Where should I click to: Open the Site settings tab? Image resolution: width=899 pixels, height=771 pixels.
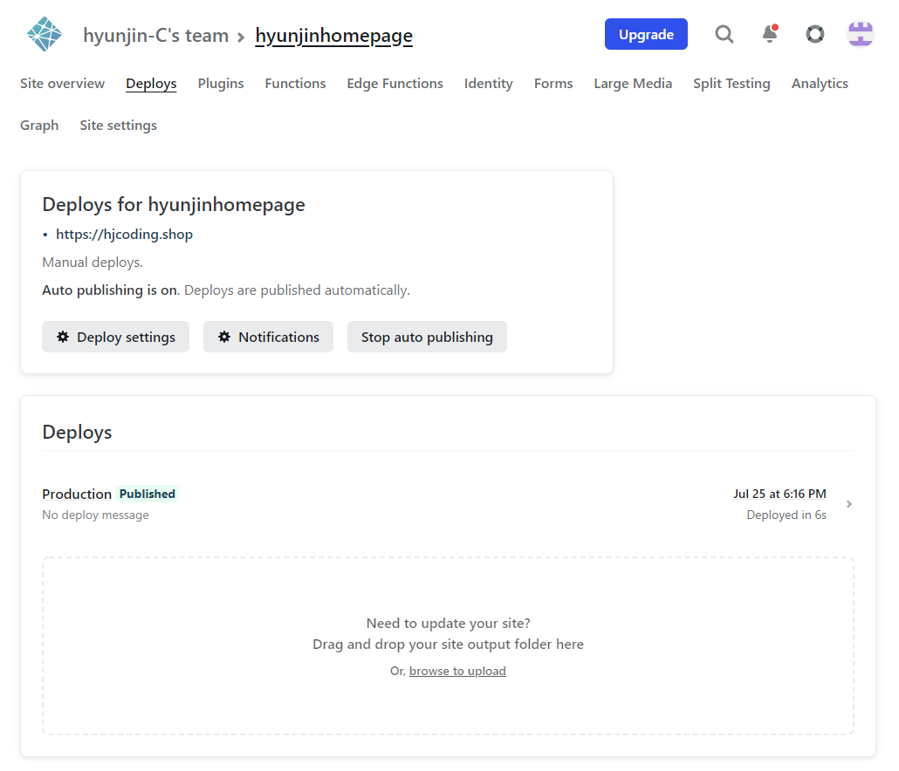[x=118, y=126]
